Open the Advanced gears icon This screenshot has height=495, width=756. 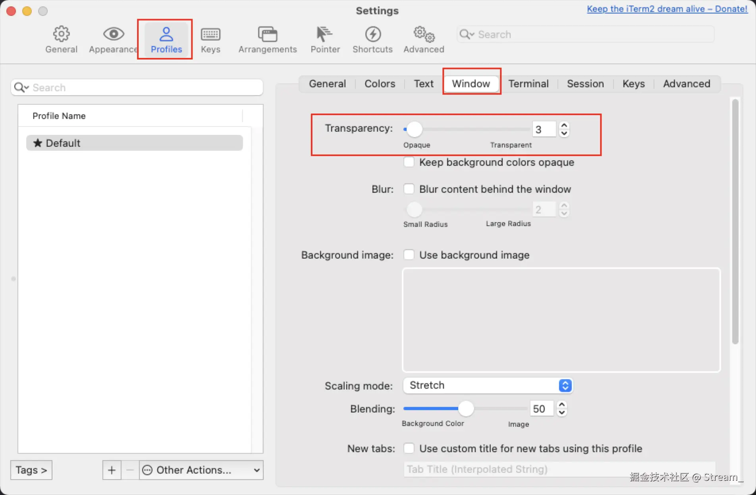point(424,34)
